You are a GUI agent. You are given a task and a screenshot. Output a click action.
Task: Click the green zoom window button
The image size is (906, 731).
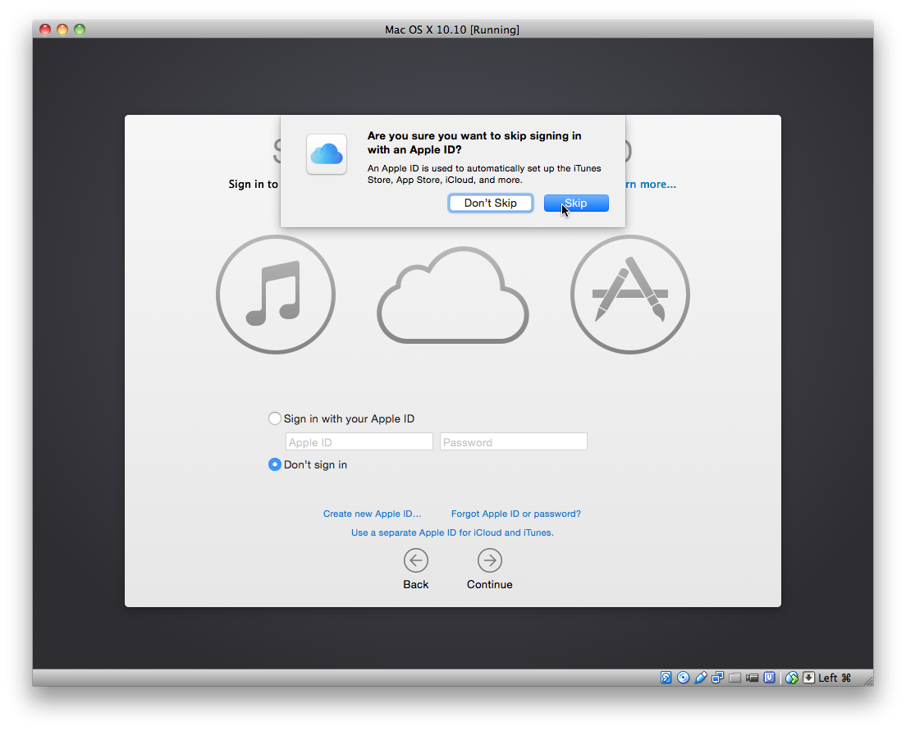(80, 30)
